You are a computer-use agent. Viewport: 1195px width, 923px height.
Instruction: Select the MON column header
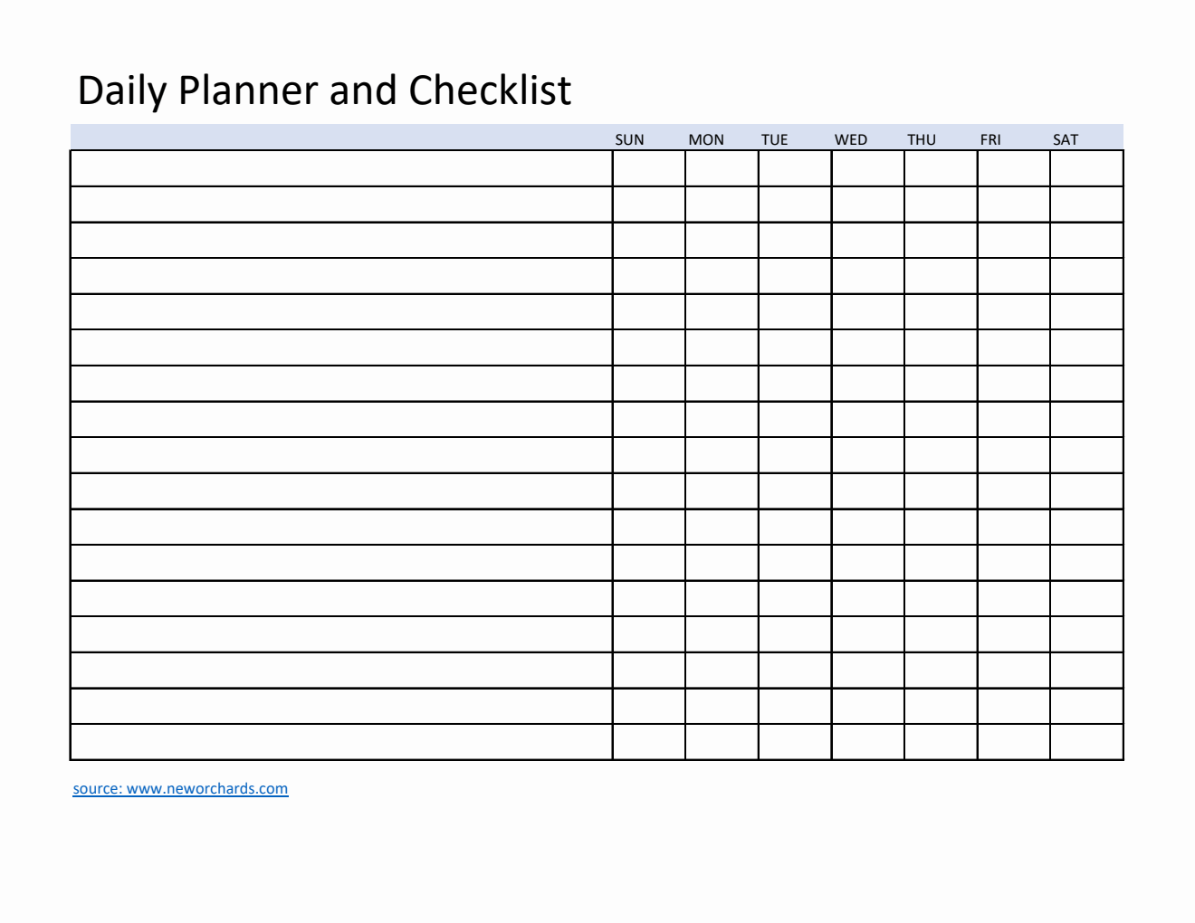click(x=706, y=139)
